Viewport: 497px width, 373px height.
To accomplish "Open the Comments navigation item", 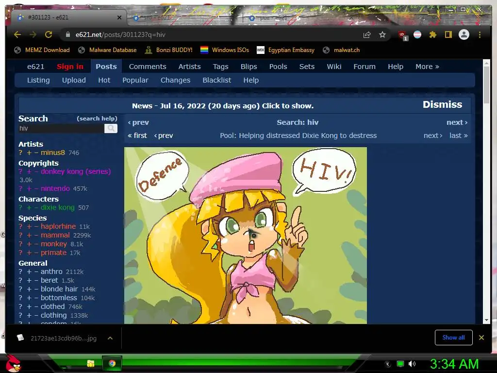I will pos(148,67).
